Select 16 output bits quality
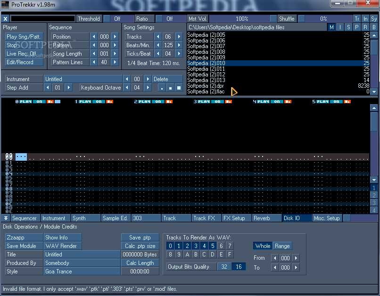The image size is (380, 296). (x=239, y=267)
